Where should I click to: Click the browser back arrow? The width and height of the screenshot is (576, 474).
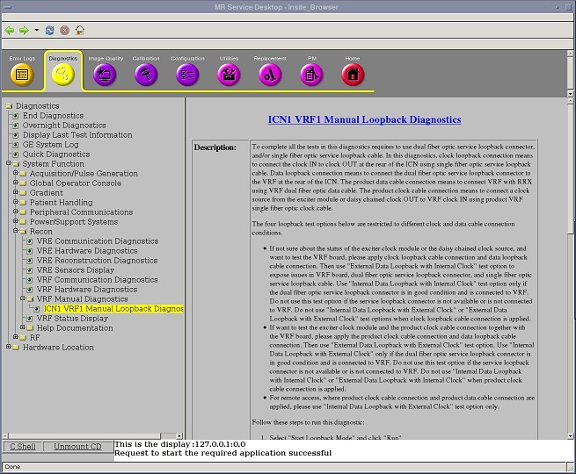[x=10, y=30]
